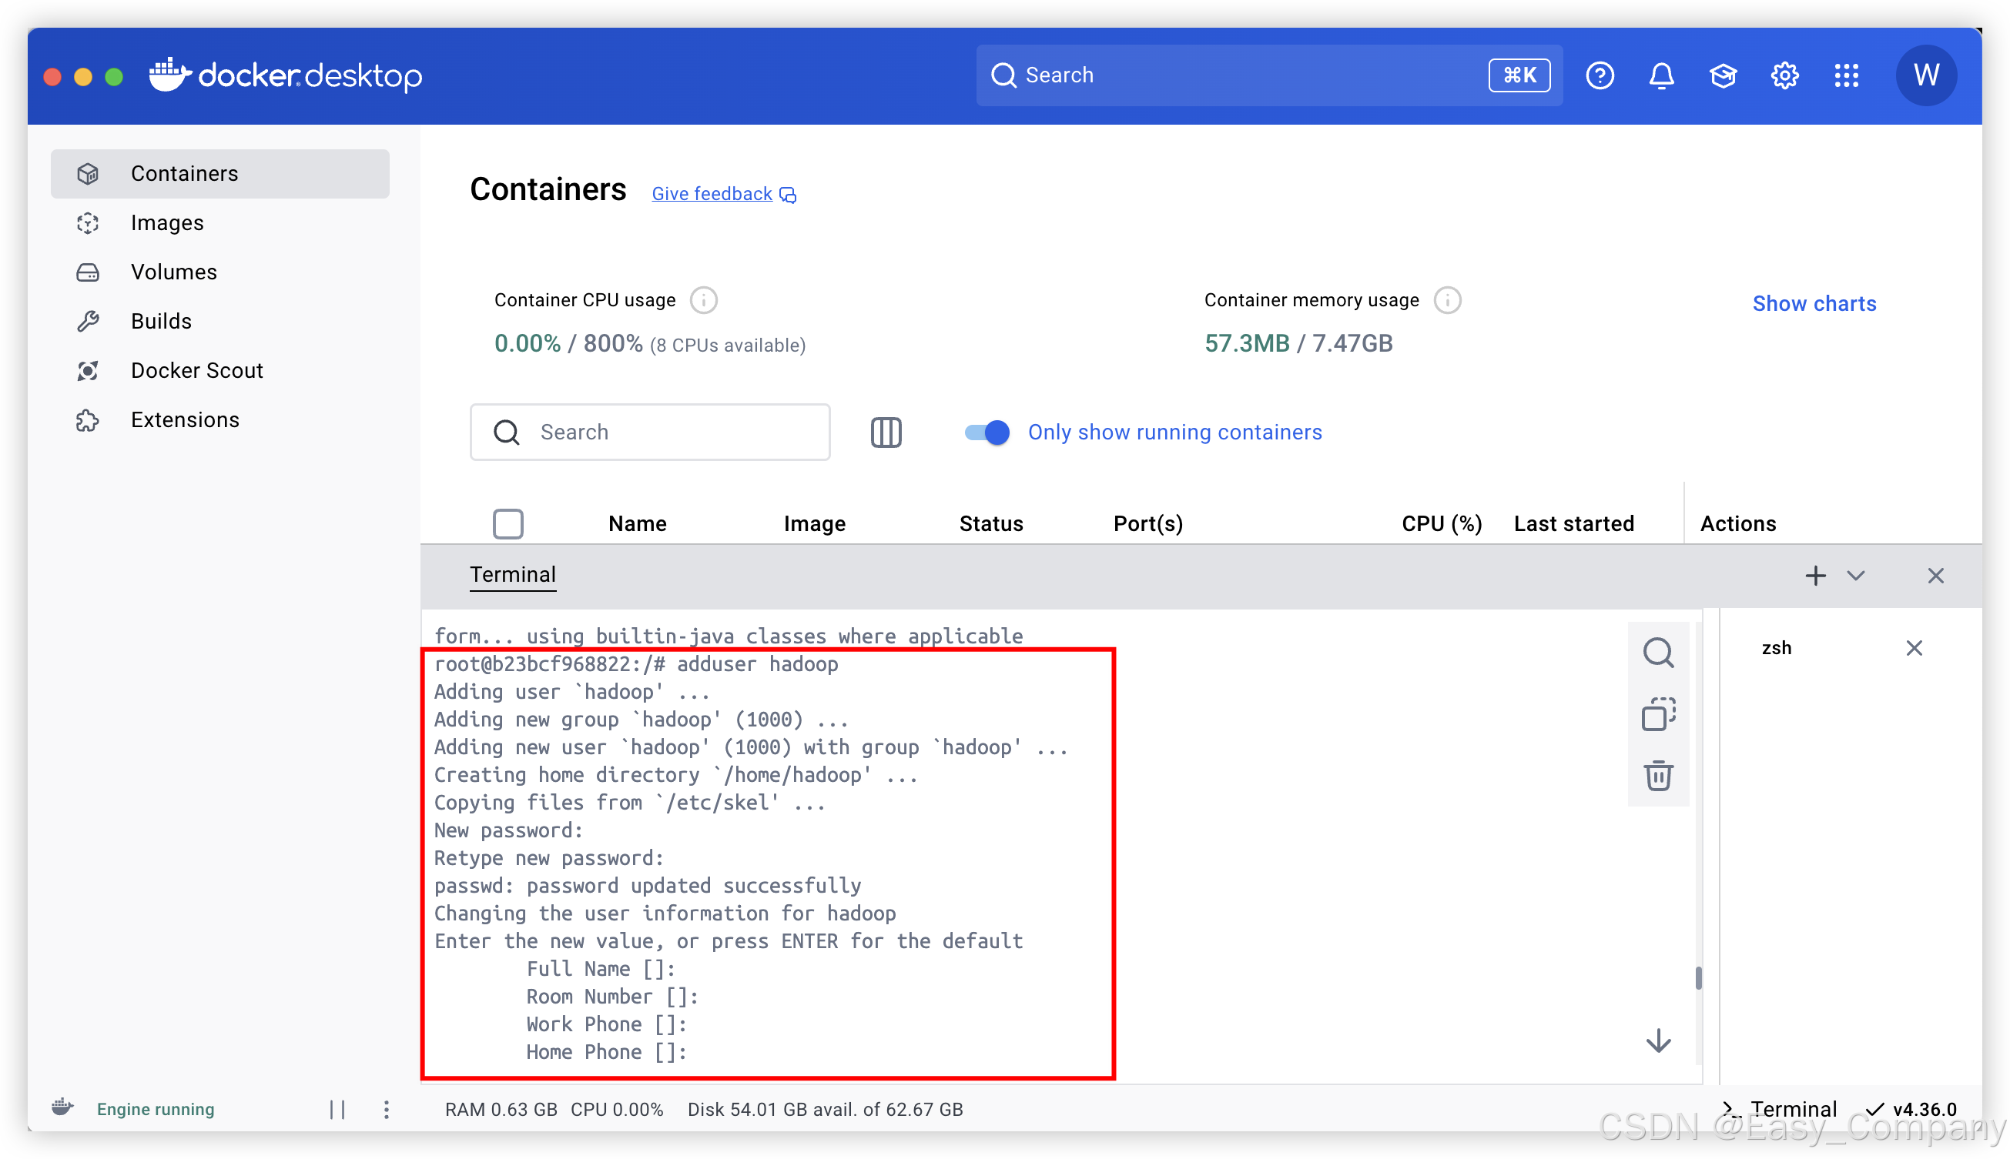Click the Containers page heading
The width and height of the screenshot is (2010, 1159).
pos(548,190)
